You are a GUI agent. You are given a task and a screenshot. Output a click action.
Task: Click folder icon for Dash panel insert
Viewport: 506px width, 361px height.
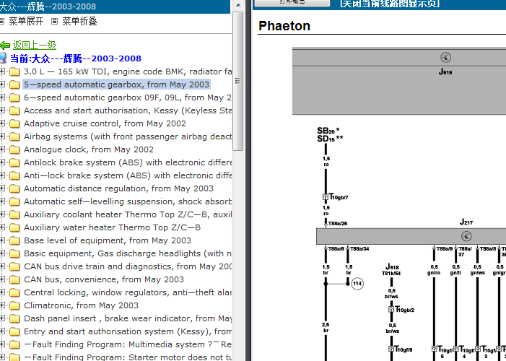tap(14, 318)
